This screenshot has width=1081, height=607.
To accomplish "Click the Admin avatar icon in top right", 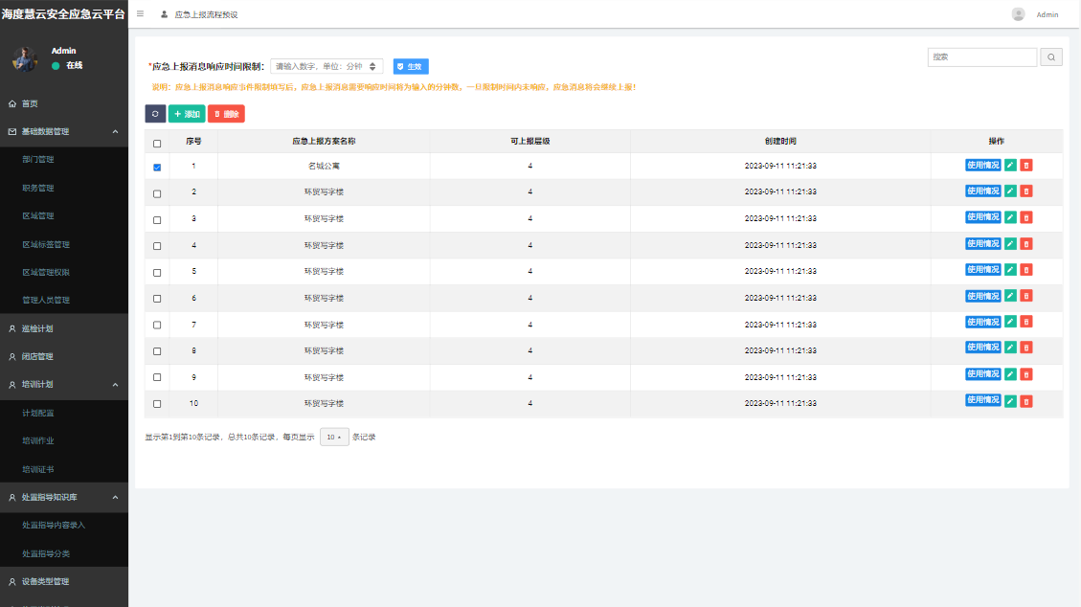I will 1018,14.
